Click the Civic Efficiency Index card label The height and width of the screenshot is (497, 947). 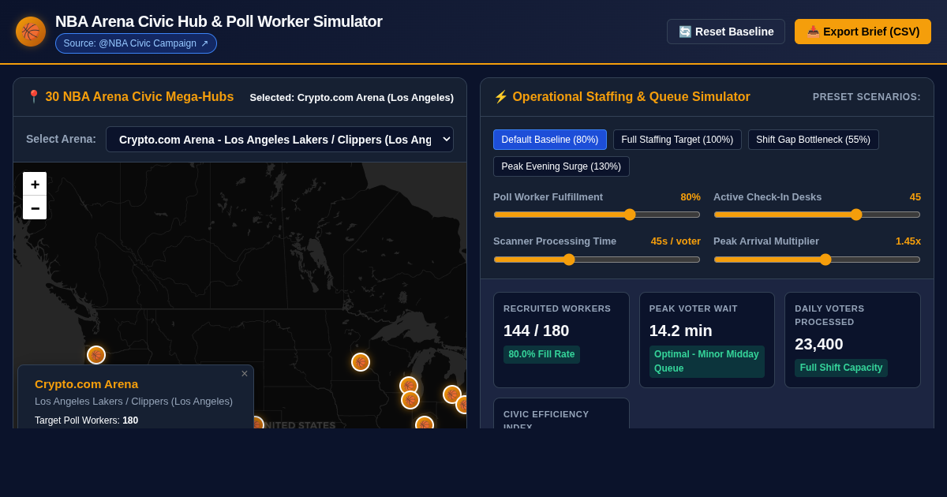(546, 420)
